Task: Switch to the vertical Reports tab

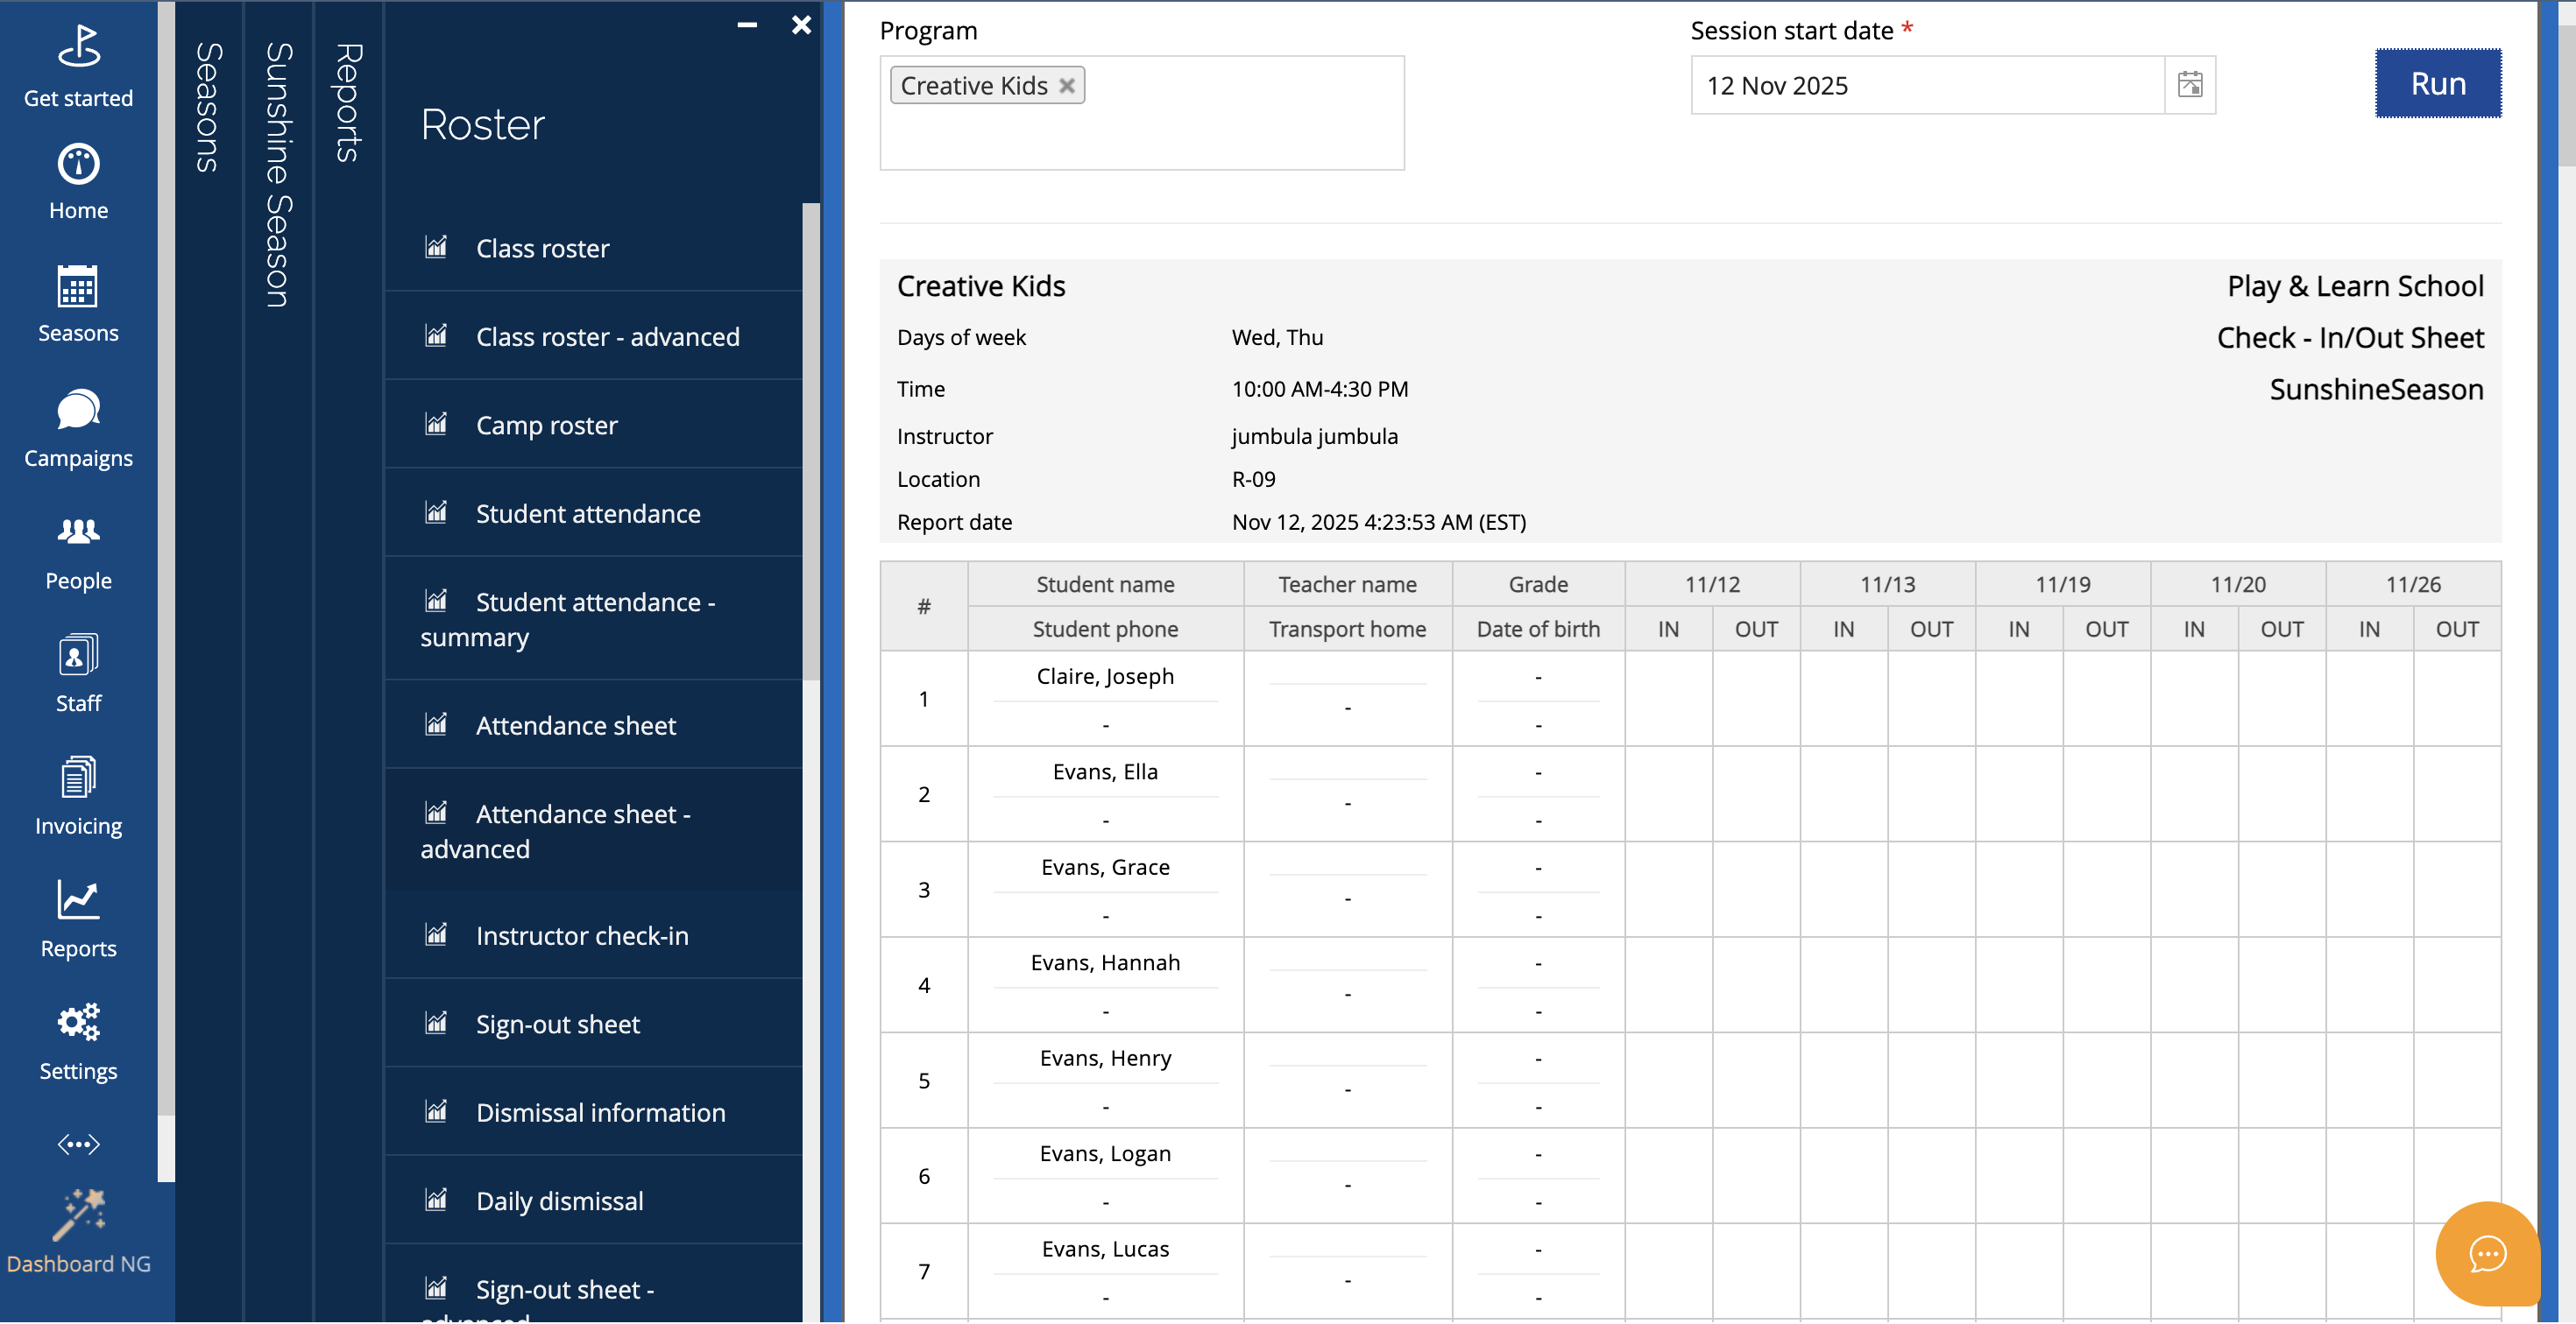Action: coord(348,102)
